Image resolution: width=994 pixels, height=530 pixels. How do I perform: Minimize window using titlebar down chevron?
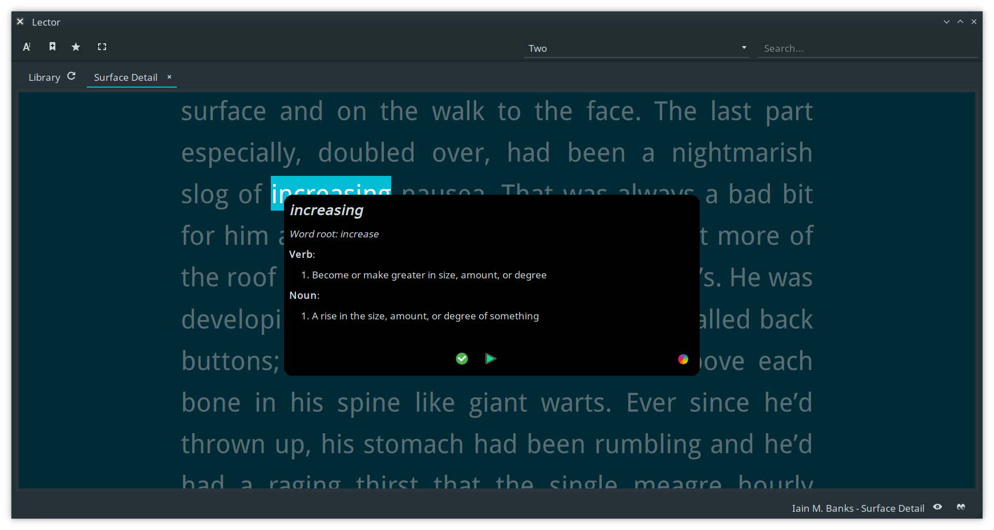[947, 22]
